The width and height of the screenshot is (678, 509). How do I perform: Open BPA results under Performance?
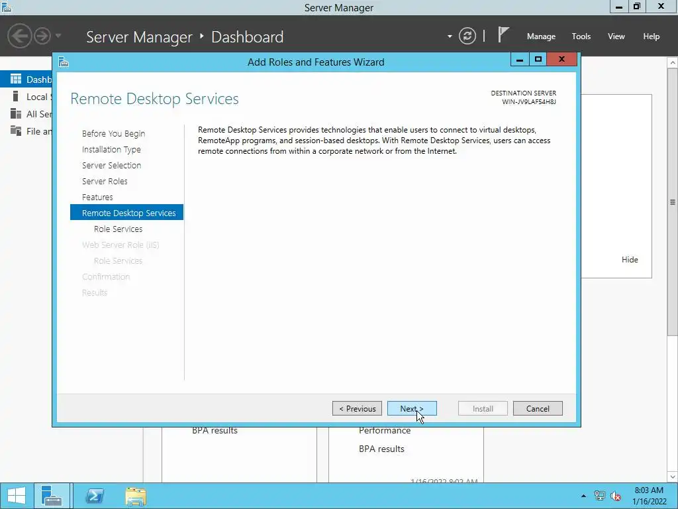[381, 449]
